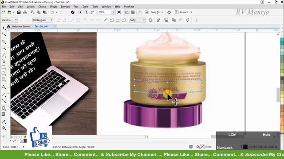Enable Double Arc envelope mode

124,20
